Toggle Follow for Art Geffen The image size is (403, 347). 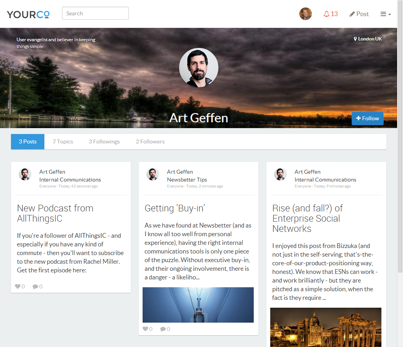pos(367,118)
